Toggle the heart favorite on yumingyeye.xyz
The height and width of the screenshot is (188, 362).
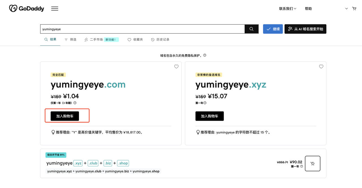tap(321, 67)
